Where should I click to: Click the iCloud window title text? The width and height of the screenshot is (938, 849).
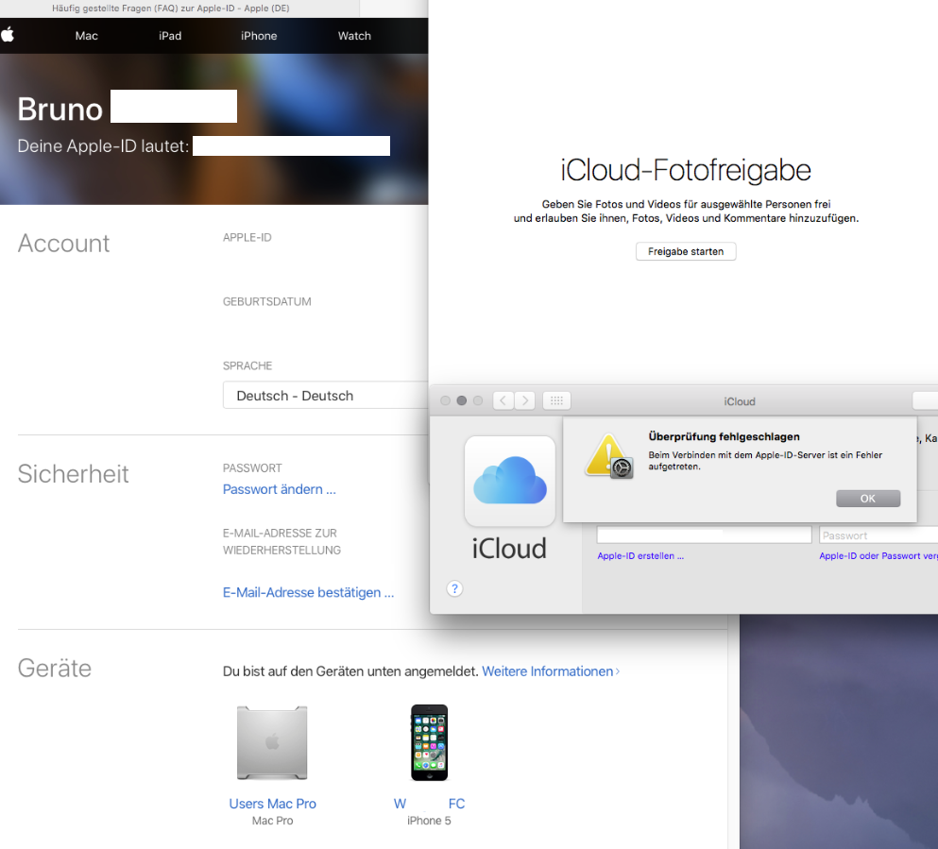pyautogui.click(x=740, y=401)
